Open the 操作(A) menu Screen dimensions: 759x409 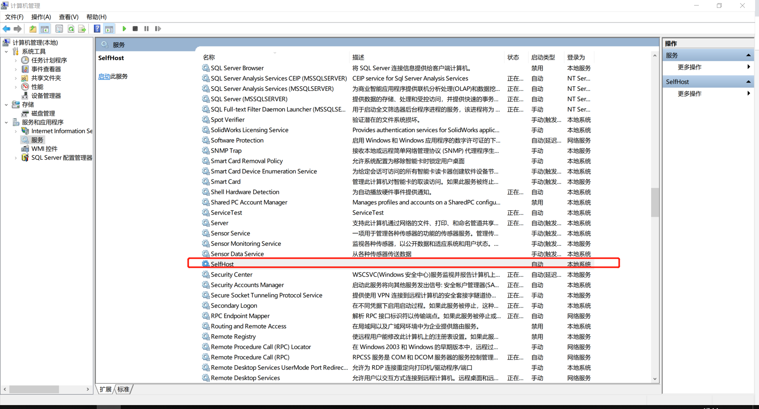pyautogui.click(x=41, y=17)
